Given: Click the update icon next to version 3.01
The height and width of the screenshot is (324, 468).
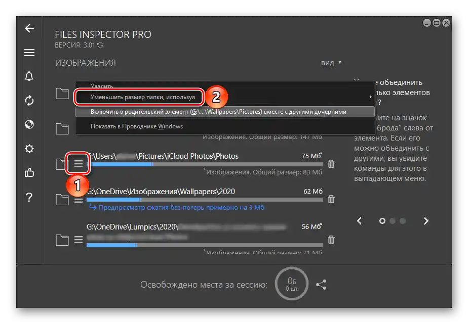Looking at the screenshot, I should (101, 45).
